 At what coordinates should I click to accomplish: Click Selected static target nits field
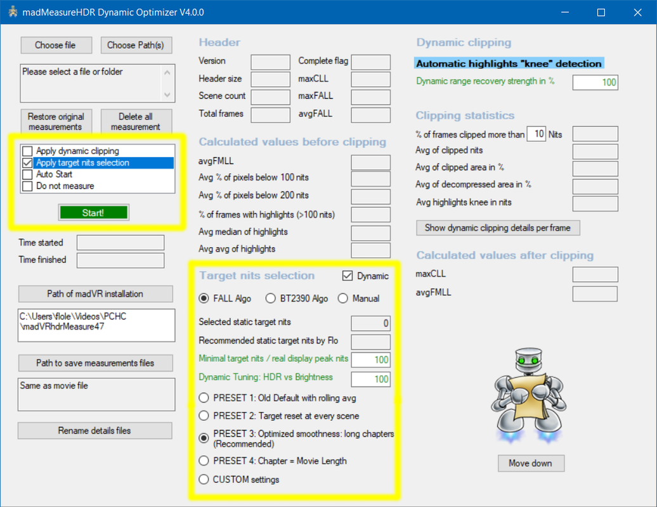(x=371, y=323)
